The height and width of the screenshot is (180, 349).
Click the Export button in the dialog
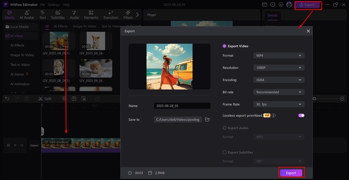291,173
